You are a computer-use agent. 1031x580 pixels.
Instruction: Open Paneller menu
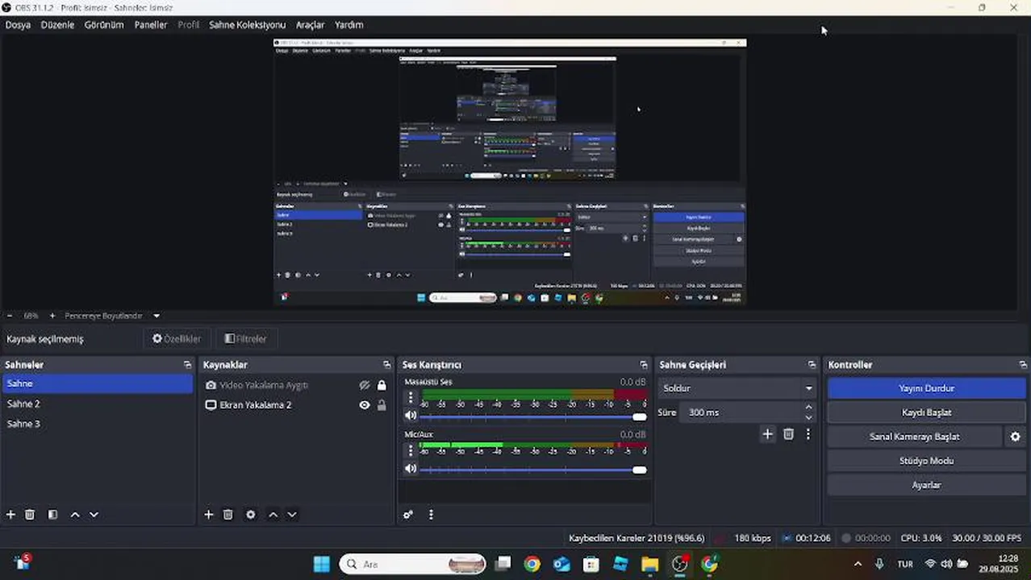pyautogui.click(x=150, y=25)
